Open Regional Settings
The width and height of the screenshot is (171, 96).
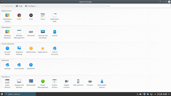click(19, 51)
